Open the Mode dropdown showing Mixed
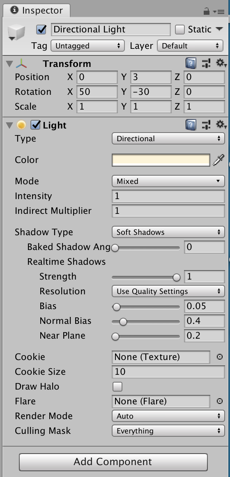The width and height of the screenshot is (230, 477). click(168, 181)
